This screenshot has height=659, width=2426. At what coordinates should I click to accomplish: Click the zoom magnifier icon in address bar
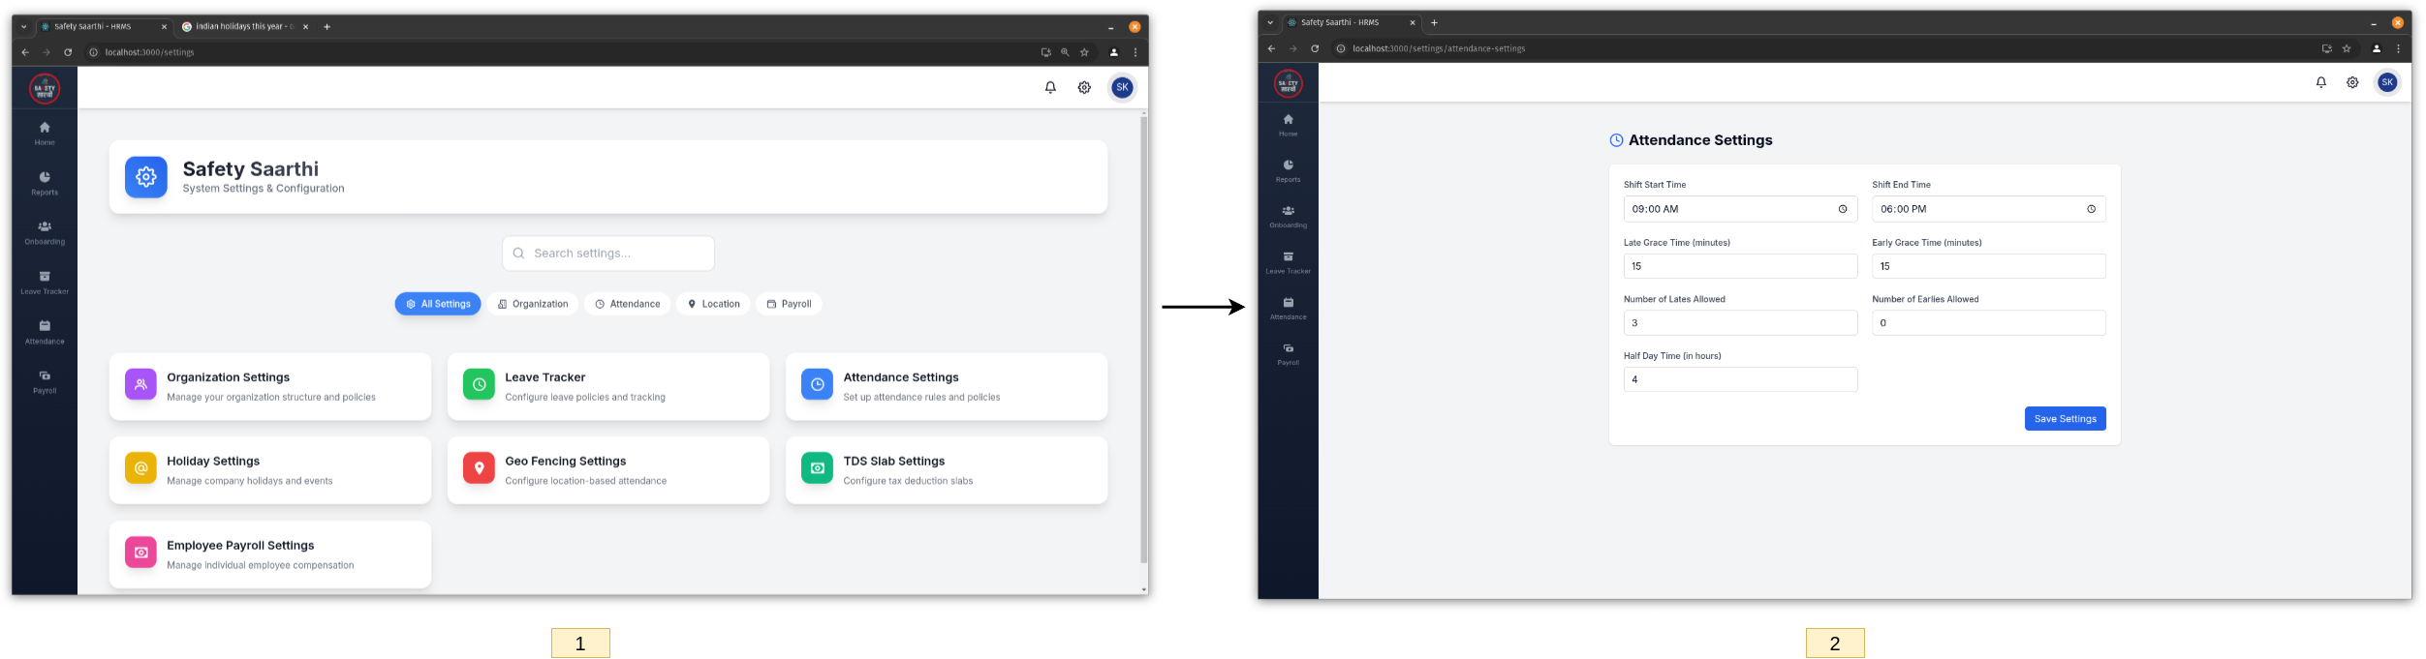[1065, 52]
